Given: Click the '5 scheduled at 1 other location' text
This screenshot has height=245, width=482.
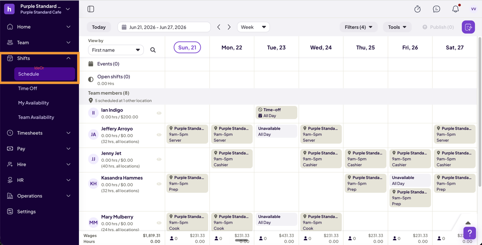Looking at the screenshot, I should (123, 101).
